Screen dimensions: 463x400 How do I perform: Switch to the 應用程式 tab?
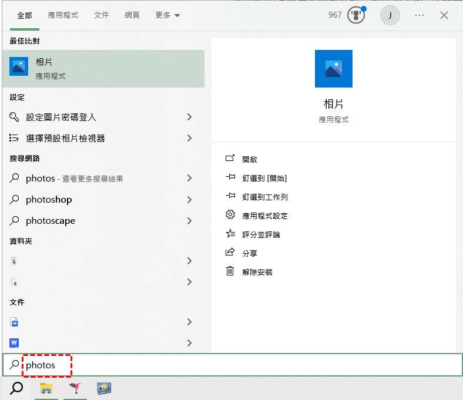pyautogui.click(x=63, y=15)
